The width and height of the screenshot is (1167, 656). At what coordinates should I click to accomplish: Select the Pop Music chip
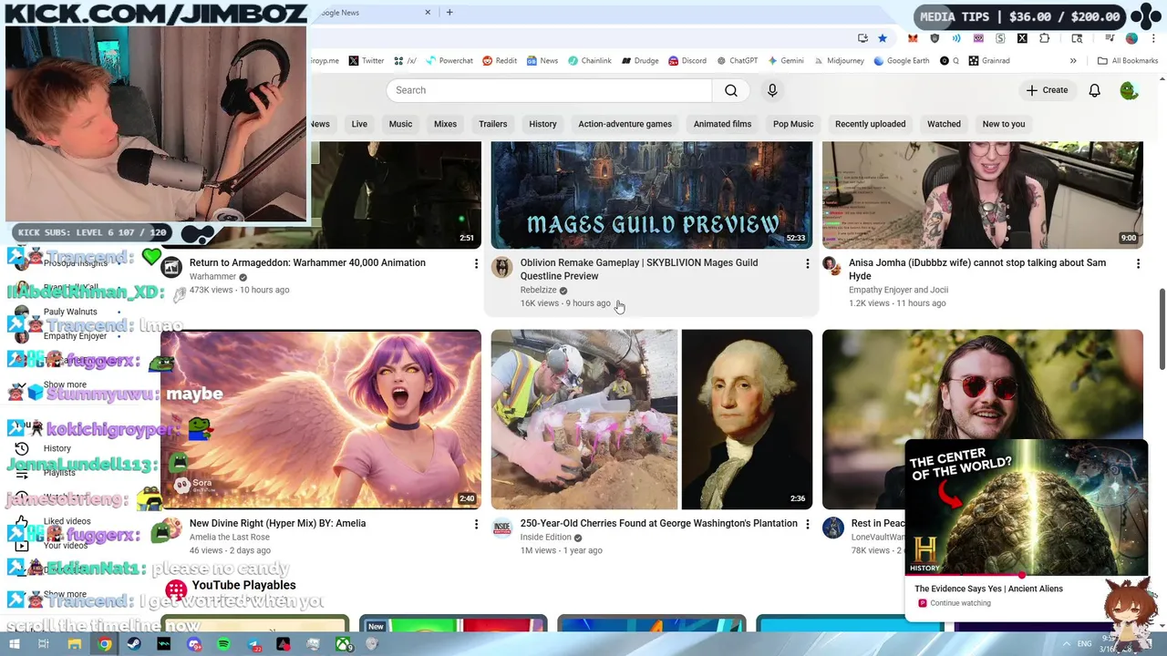(793, 124)
